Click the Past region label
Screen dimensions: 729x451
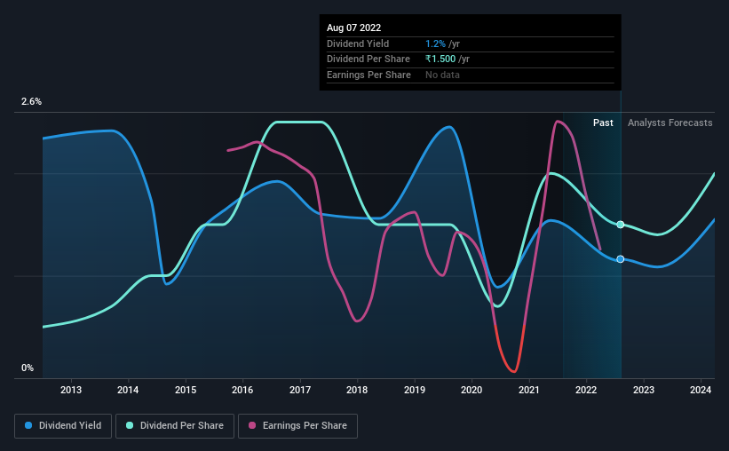603,123
